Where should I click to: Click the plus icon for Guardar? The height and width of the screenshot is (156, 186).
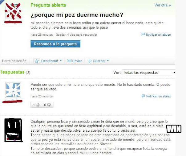[90, 61]
